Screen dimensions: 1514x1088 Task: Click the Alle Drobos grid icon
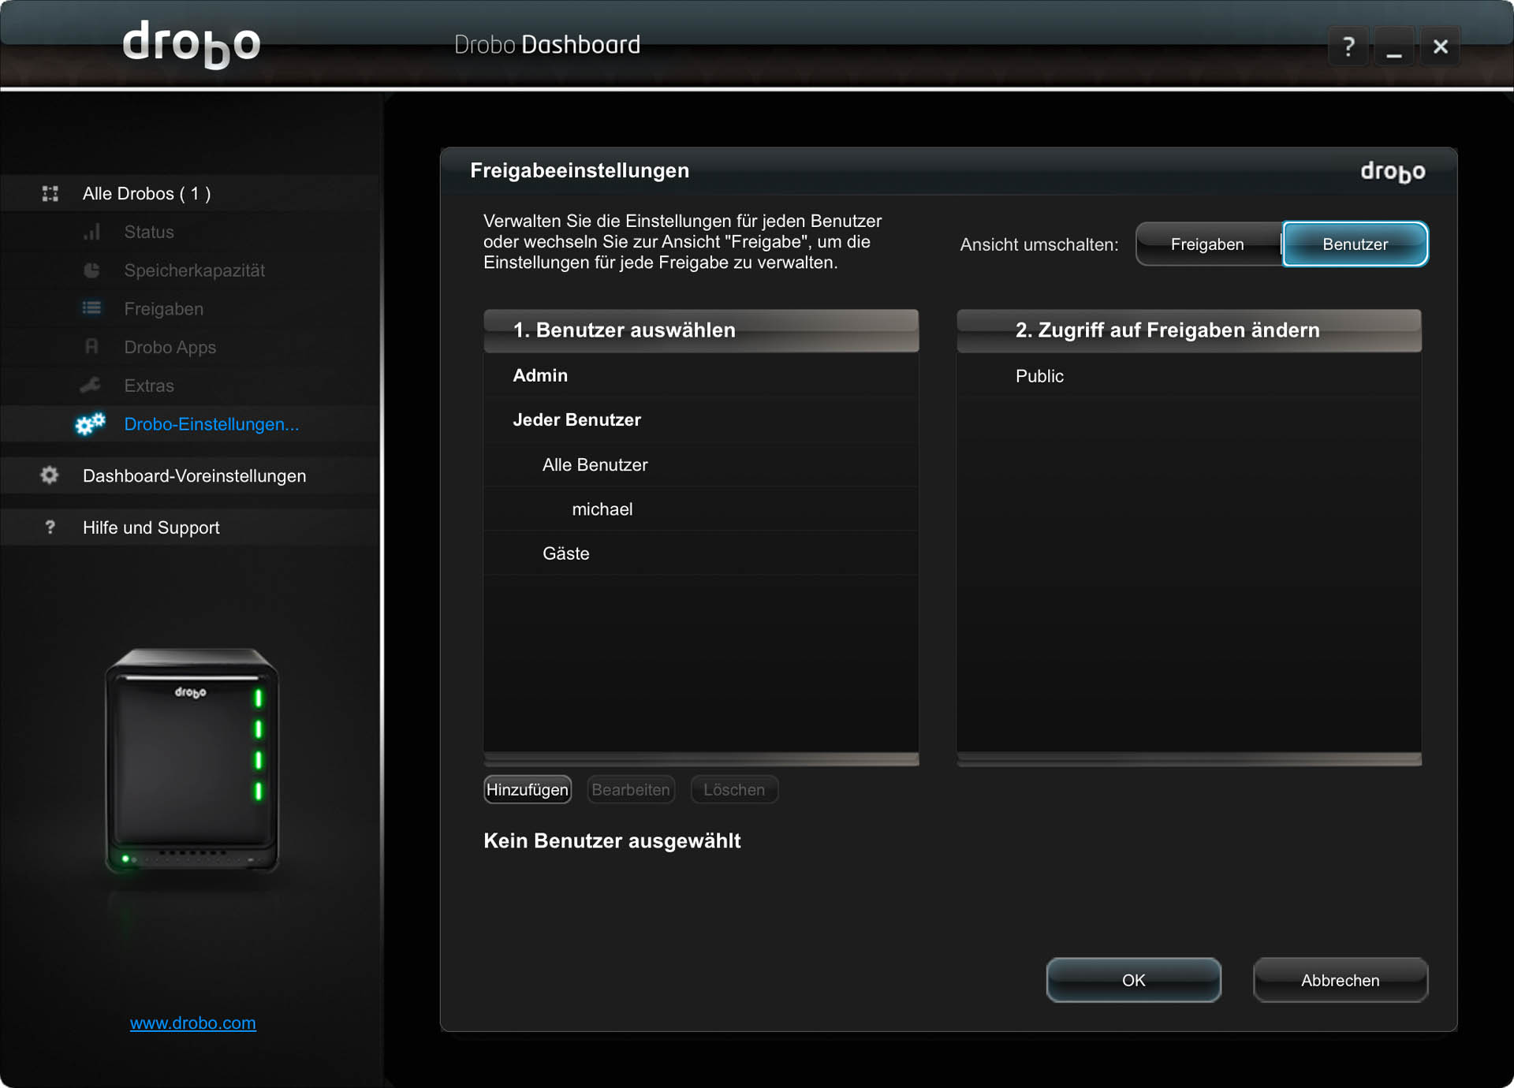pyautogui.click(x=50, y=193)
